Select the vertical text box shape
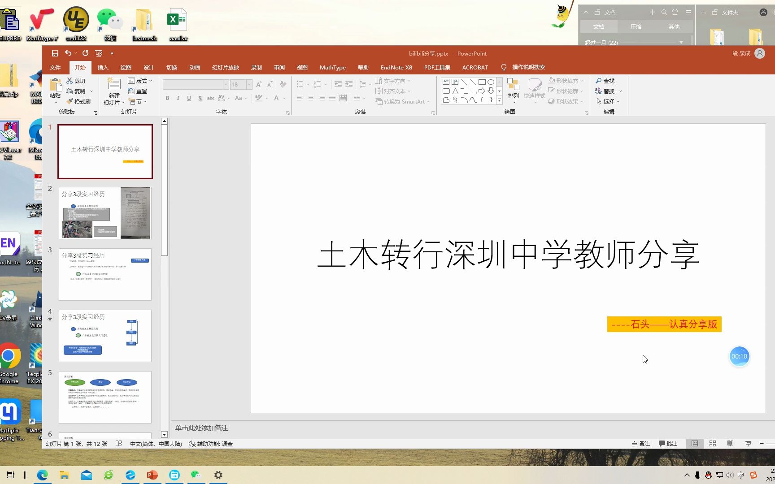The image size is (775, 484). (455, 82)
